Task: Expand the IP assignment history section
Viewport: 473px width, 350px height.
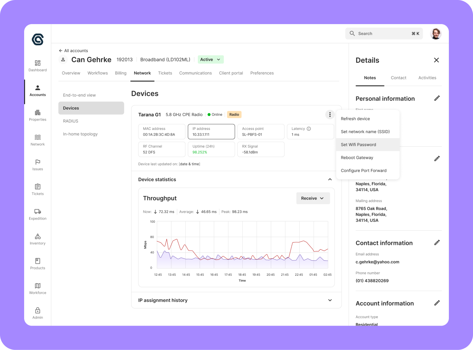Action: click(x=330, y=300)
